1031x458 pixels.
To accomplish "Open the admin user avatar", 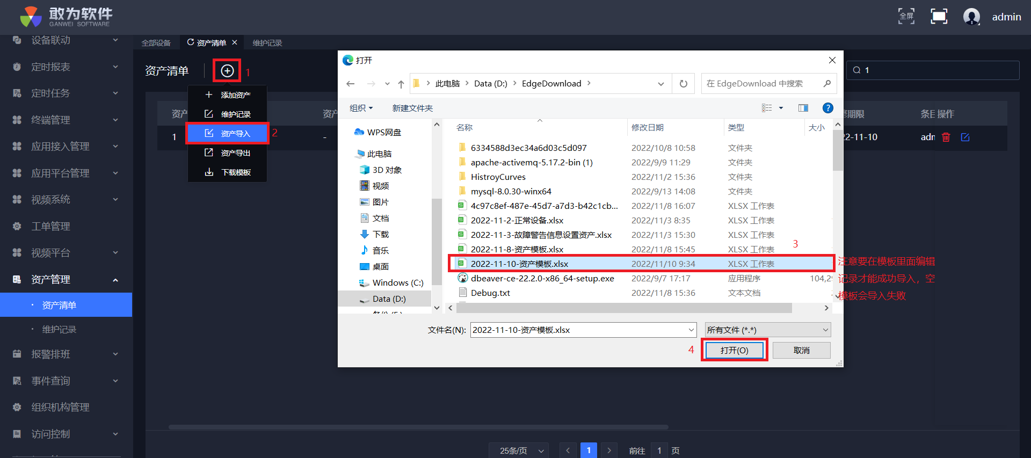I will pyautogui.click(x=971, y=17).
